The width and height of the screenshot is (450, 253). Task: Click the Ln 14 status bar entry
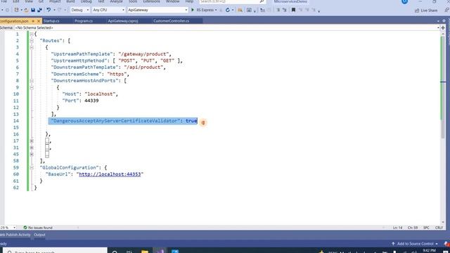(x=397, y=228)
